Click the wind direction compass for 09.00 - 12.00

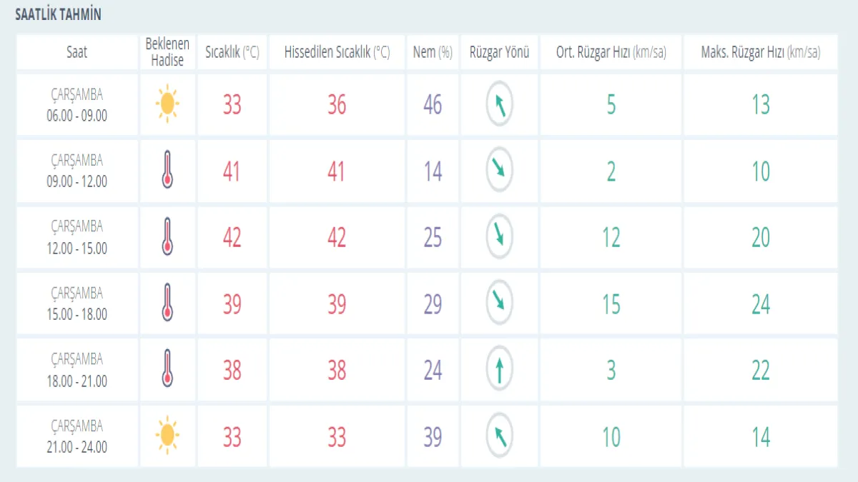(500, 171)
